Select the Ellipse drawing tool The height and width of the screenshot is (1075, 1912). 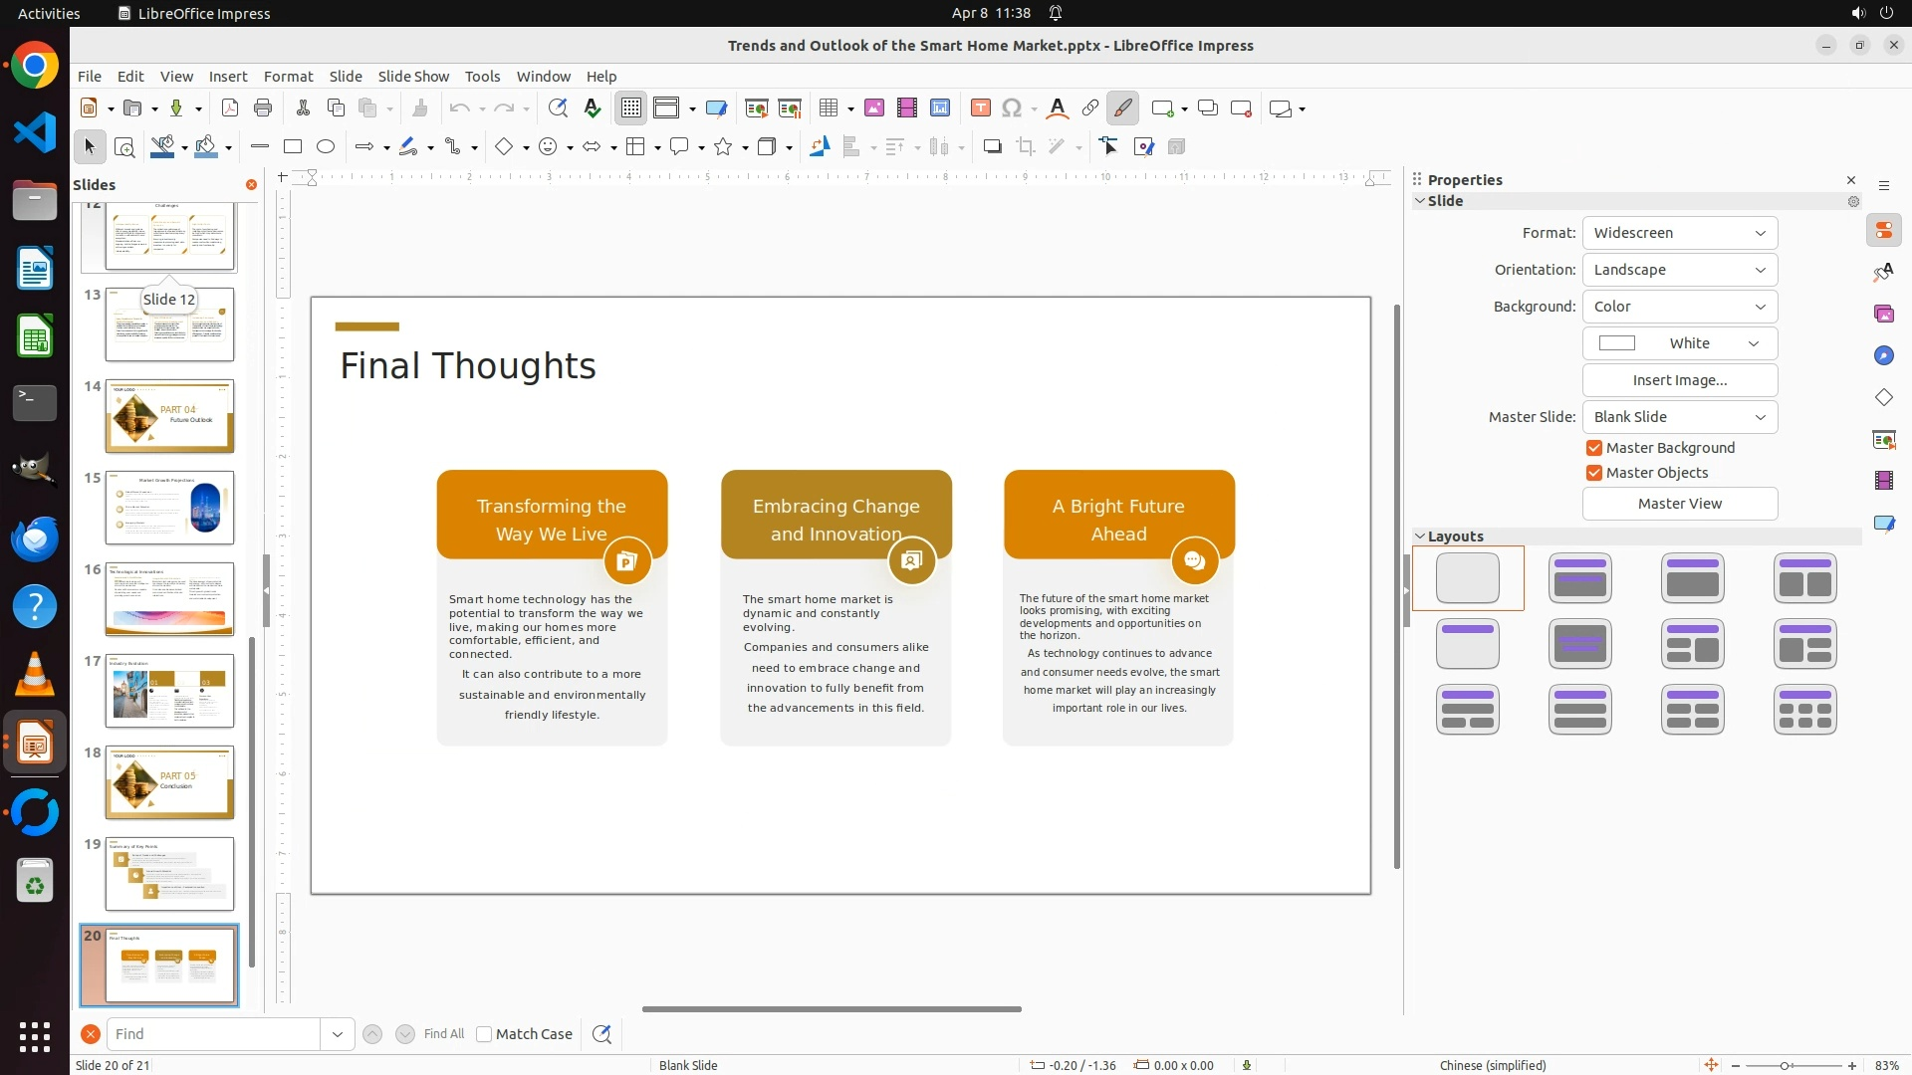pos(326,147)
